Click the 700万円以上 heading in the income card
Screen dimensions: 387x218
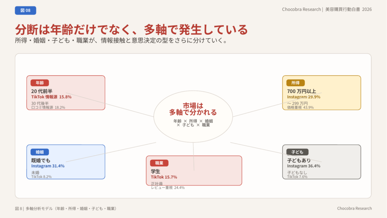tap(302, 91)
